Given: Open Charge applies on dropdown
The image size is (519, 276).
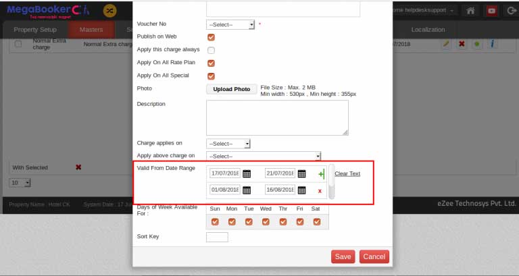Looking at the screenshot, I should click(x=228, y=144).
